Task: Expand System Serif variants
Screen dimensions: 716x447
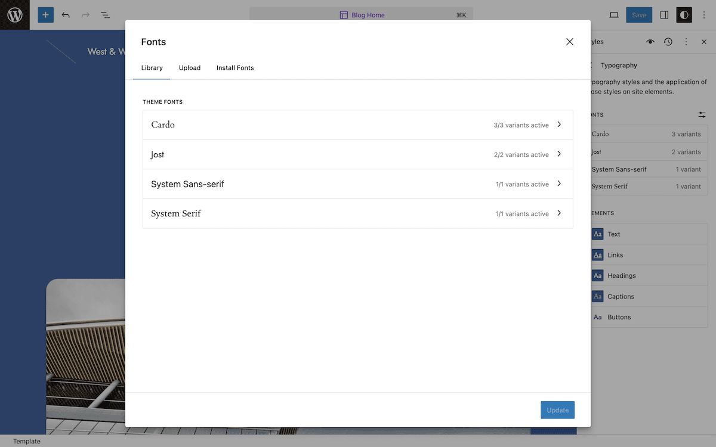Action: (x=559, y=213)
